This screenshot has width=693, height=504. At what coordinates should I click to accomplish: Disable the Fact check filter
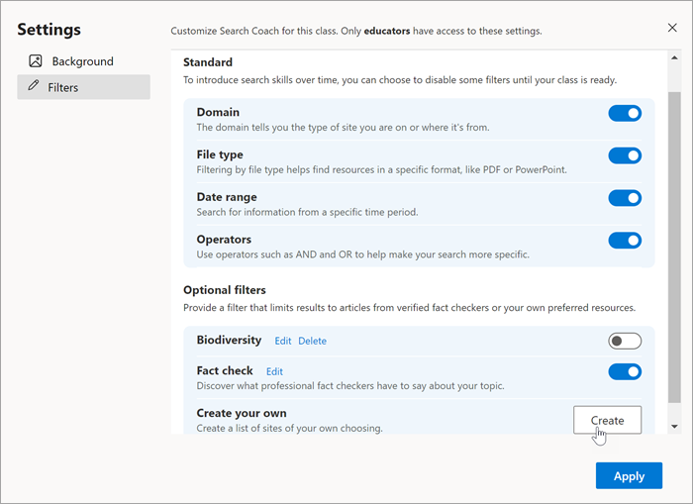coord(625,371)
